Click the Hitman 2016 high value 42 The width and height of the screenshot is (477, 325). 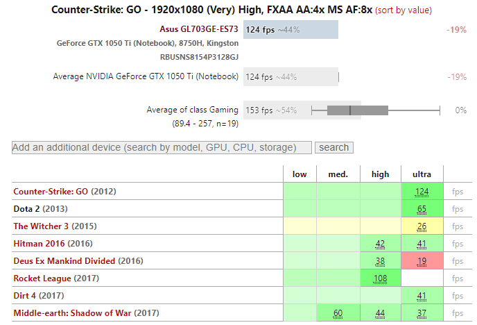click(x=380, y=244)
